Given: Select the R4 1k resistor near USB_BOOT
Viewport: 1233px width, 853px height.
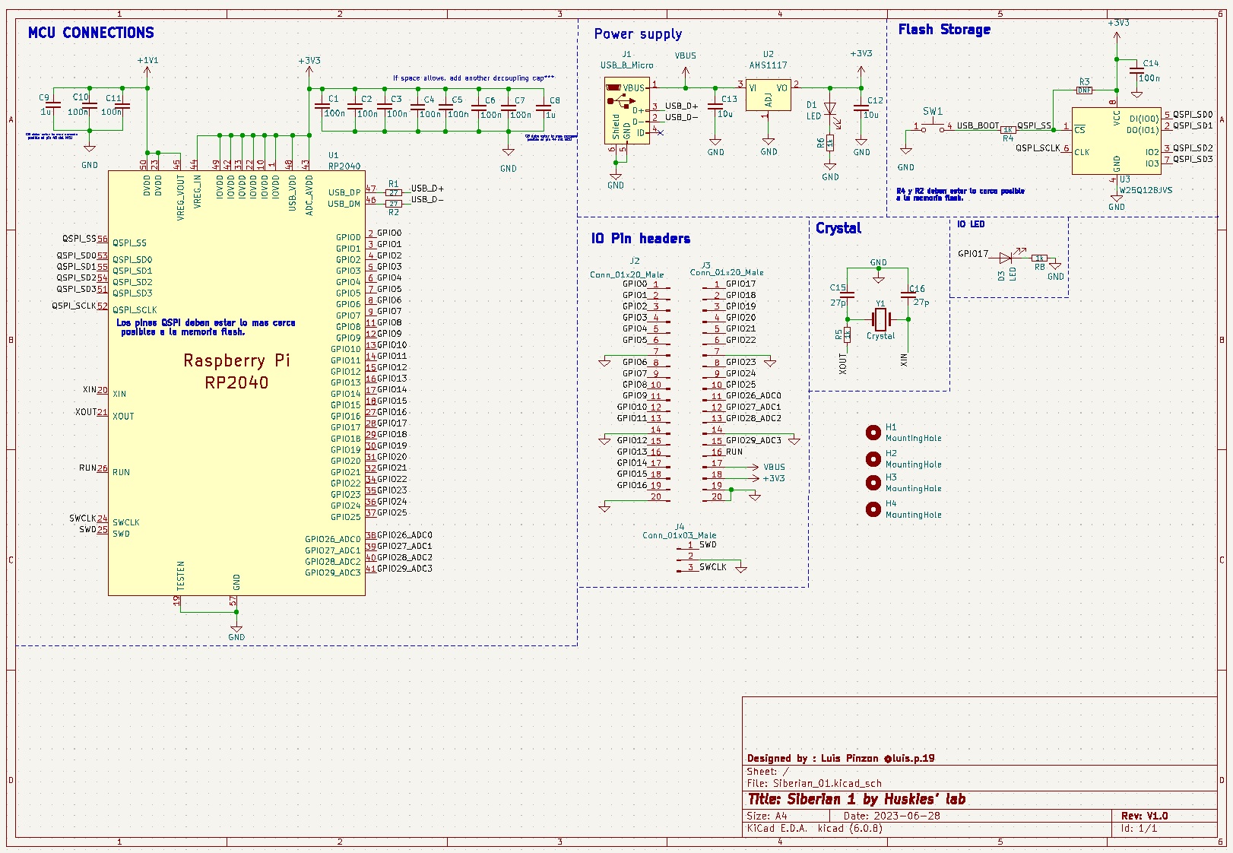Looking at the screenshot, I should coord(1008,130).
